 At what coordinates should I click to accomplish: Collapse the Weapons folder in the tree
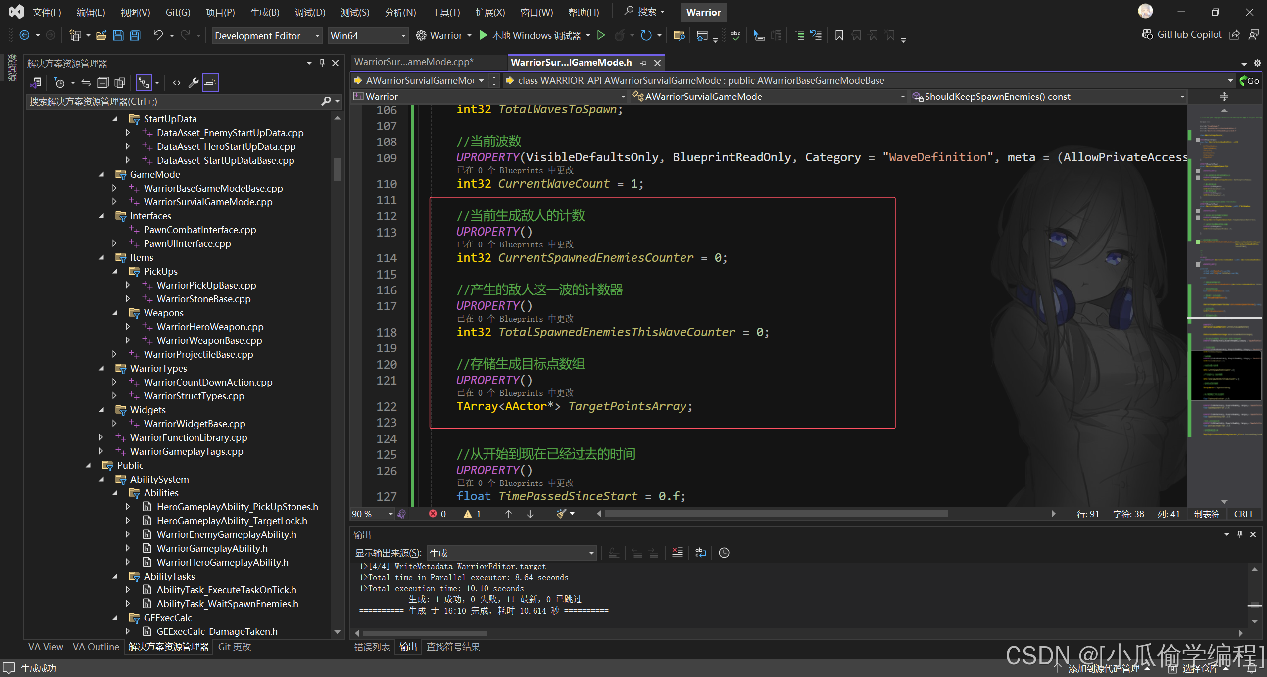[x=115, y=313]
